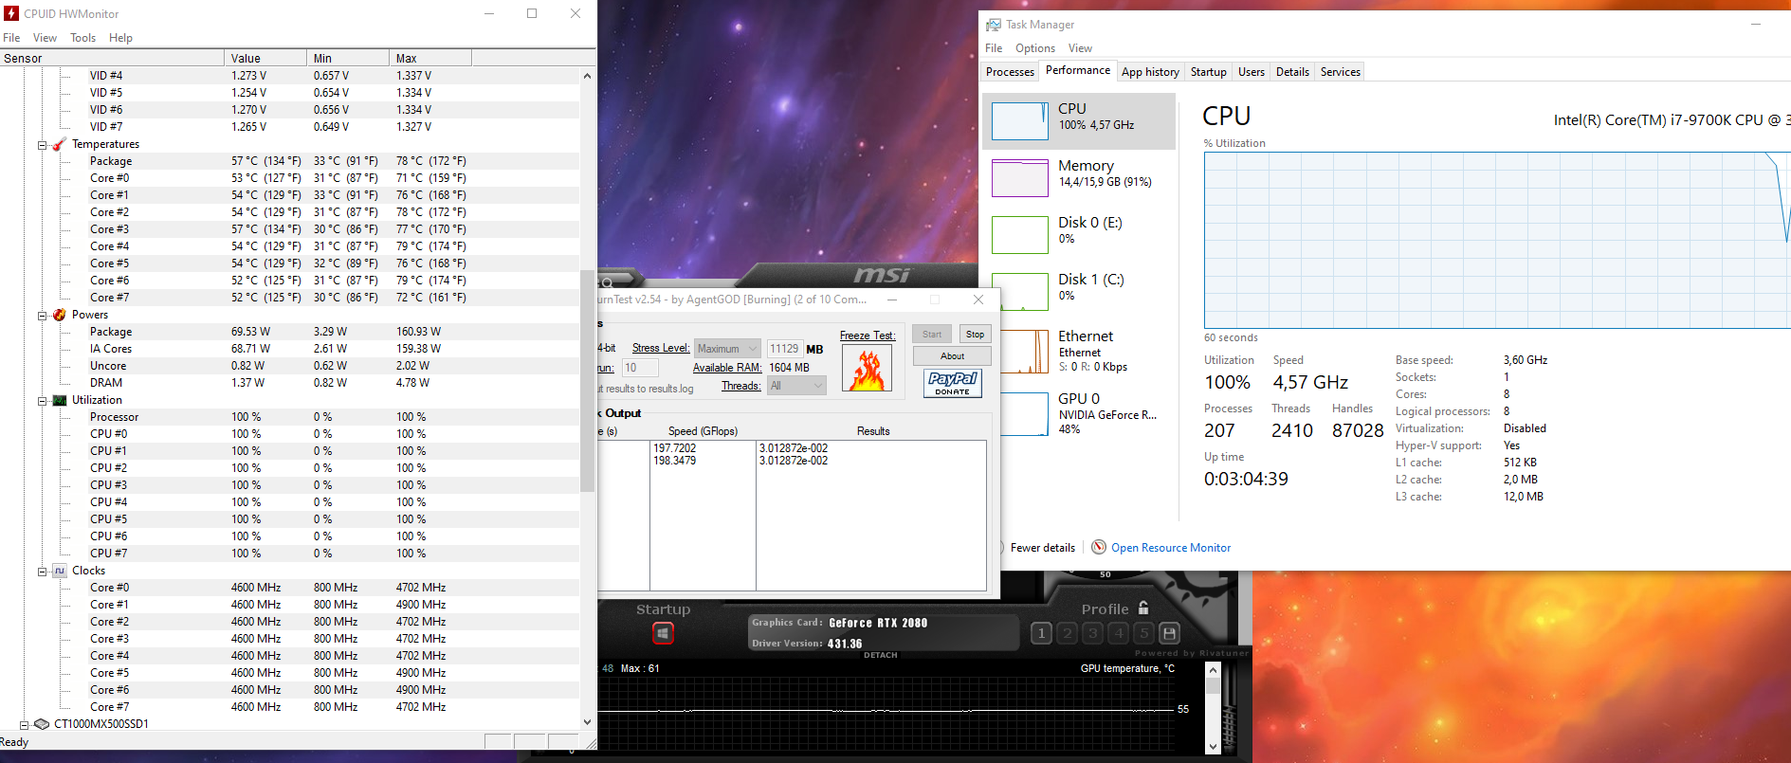1791x763 pixels.
Task: Click the Utilization graph icon in HWMonitor
Action: click(60, 400)
